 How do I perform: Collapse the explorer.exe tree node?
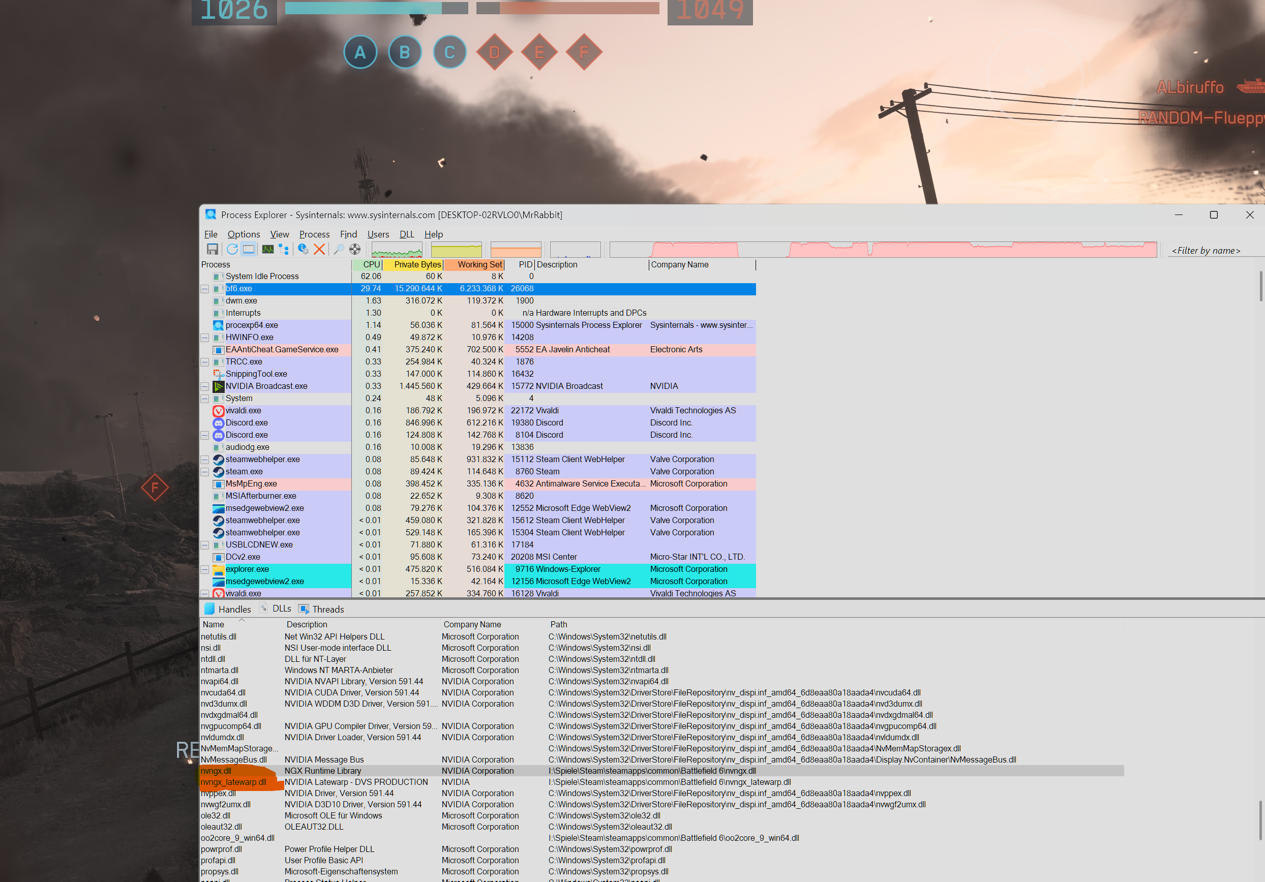coord(204,570)
